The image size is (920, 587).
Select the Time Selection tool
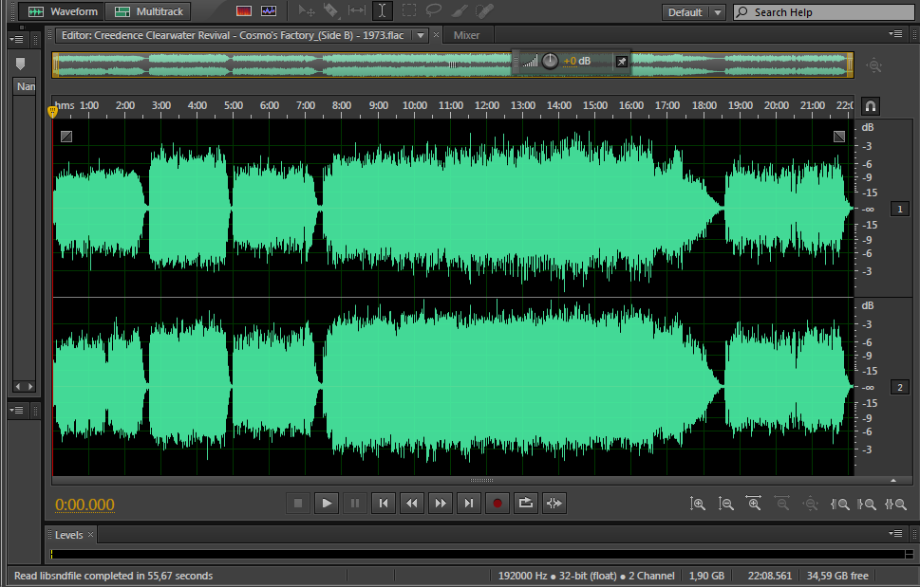coord(383,10)
